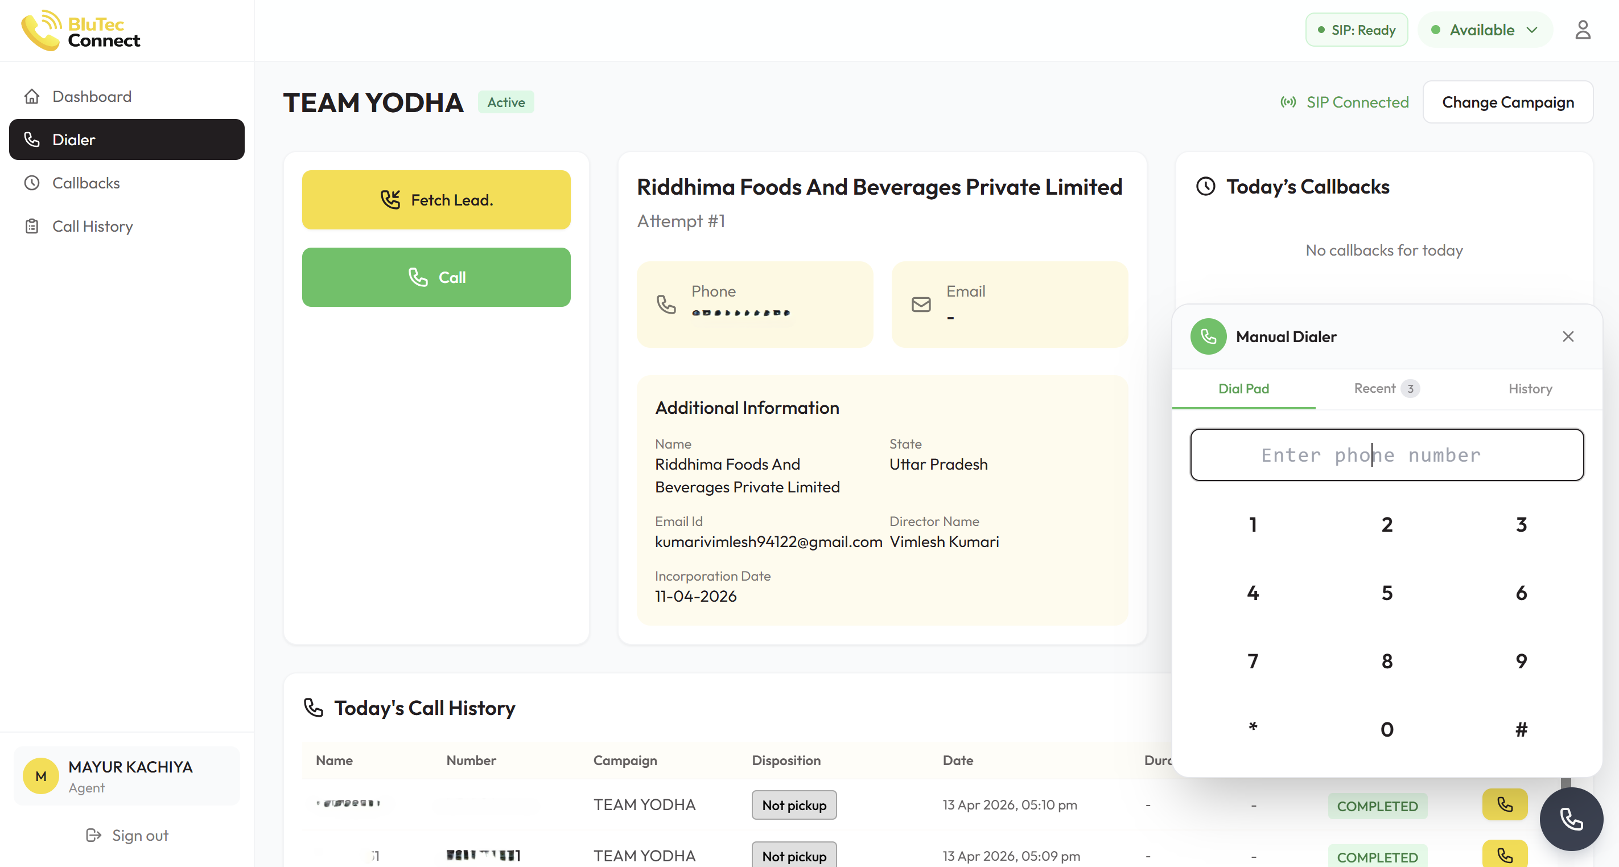Click the email envelope icon in the lead card
This screenshot has height=867, width=1619.
[921, 305]
